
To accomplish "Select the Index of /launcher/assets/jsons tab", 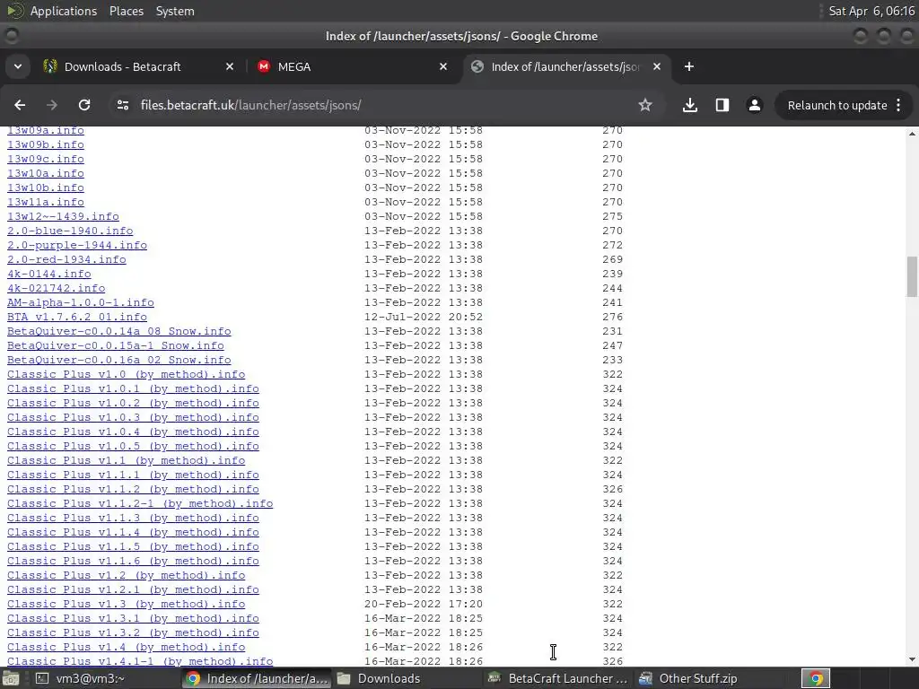I will coord(565,66).
